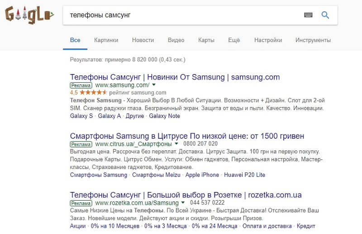Open search Настройки
This screenshot has width=362, height=234.
[x=268, y=40]
